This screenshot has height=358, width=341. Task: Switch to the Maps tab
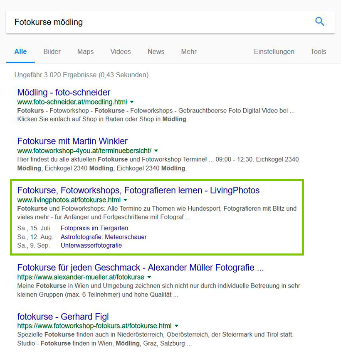pos(85,51)
